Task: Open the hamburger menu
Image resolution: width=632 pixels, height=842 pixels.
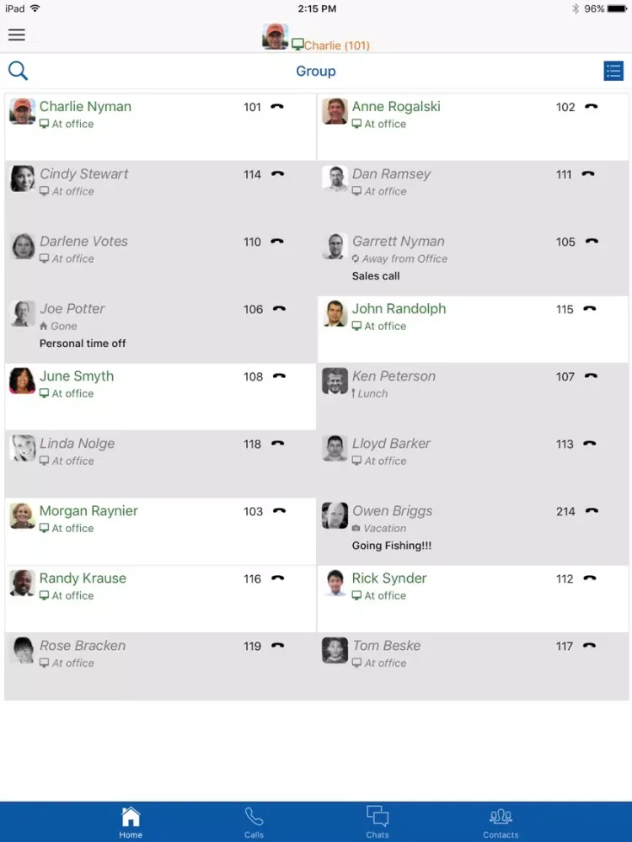Action: [17, 35]
